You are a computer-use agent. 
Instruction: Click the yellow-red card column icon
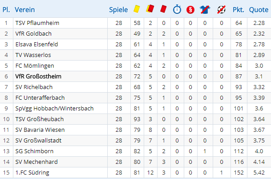[x=150, y=9]
